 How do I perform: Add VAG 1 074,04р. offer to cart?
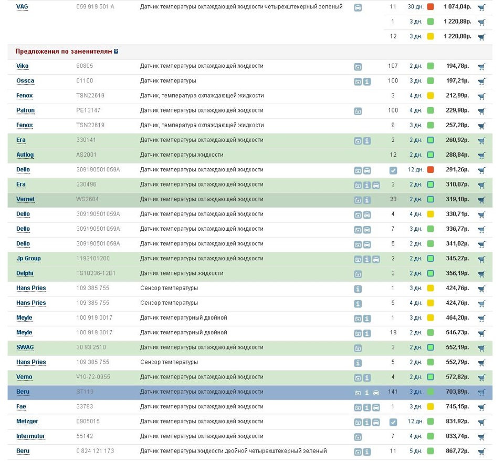(x=481, y=7)
